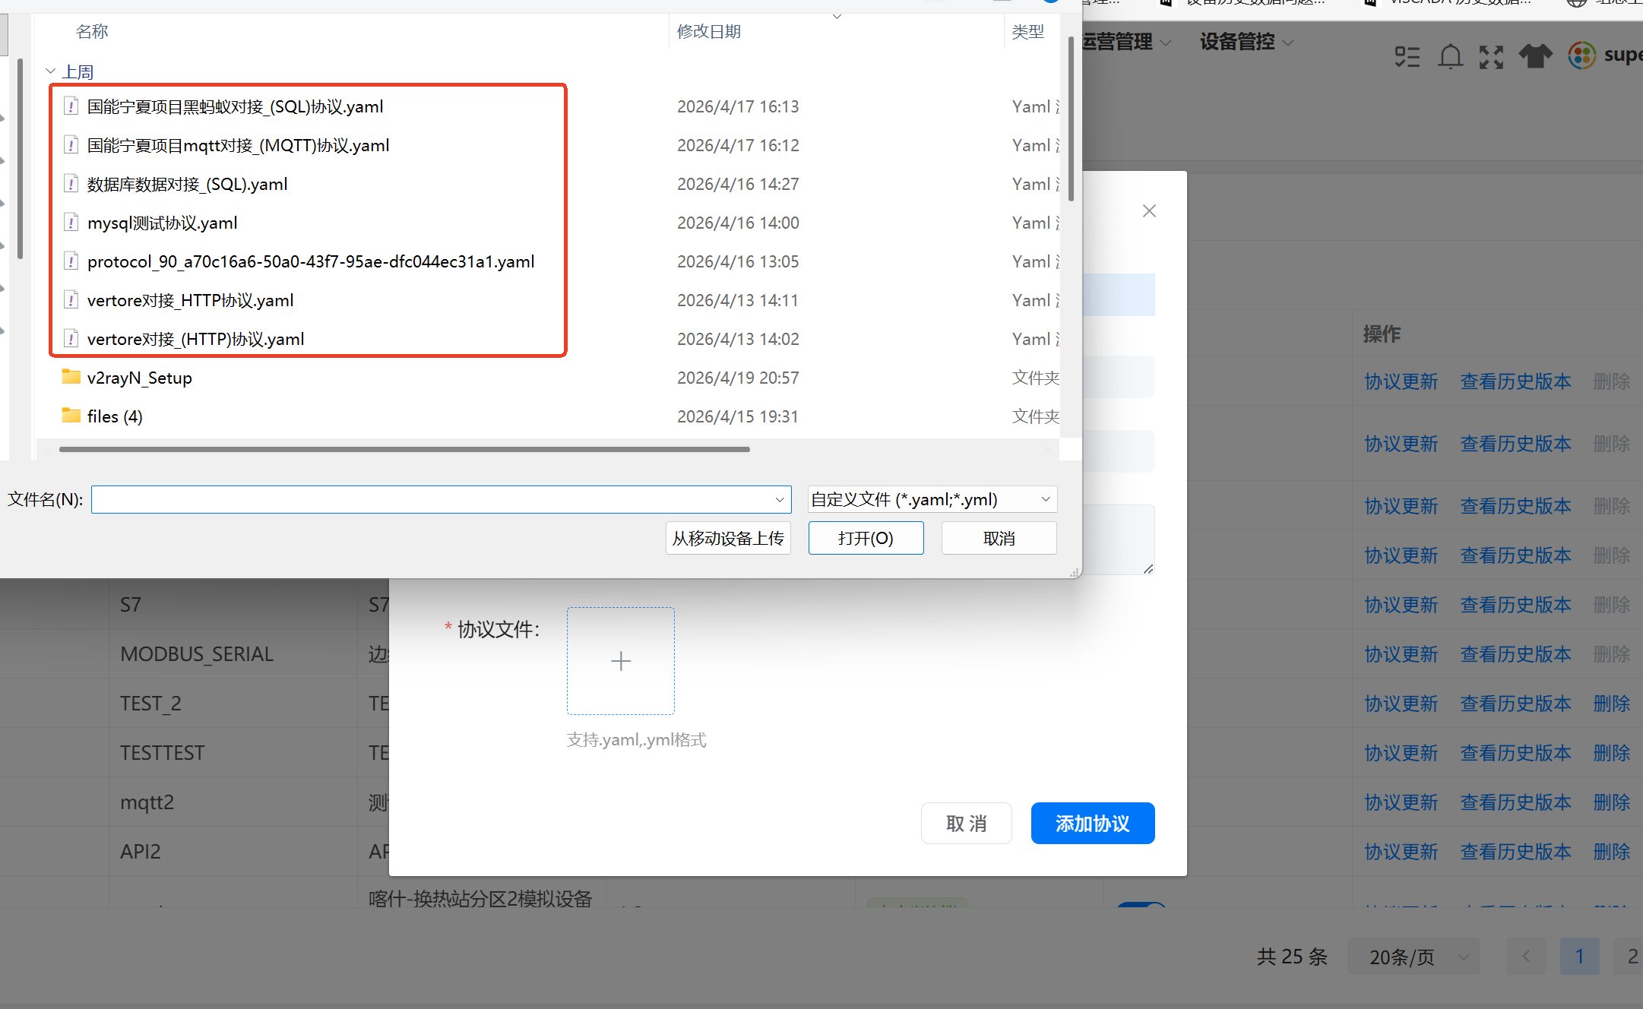Select file 数据库数据对接_(SQL).yaml
The width and height of the screenshot is (1643, 1009).
point(187,184)
